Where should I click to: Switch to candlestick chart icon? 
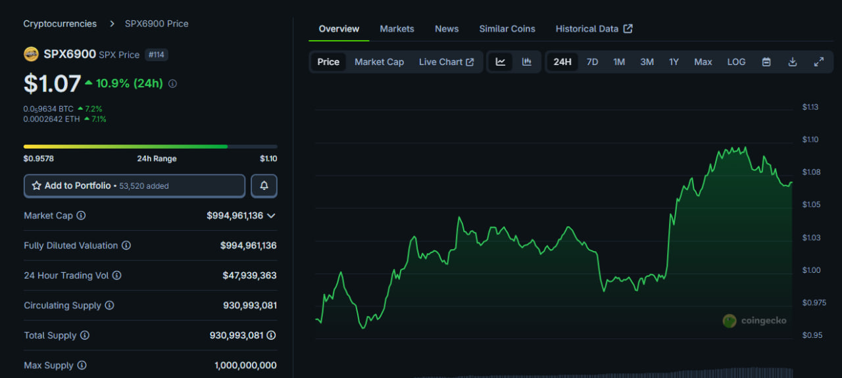[527, 62]
